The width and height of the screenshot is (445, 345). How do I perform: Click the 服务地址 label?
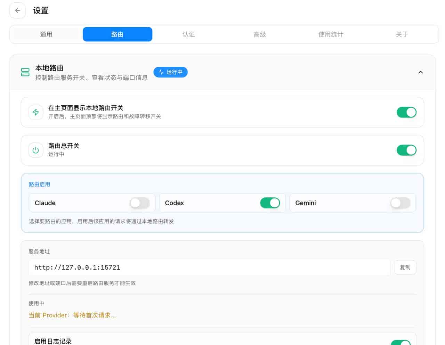point(39,251)
